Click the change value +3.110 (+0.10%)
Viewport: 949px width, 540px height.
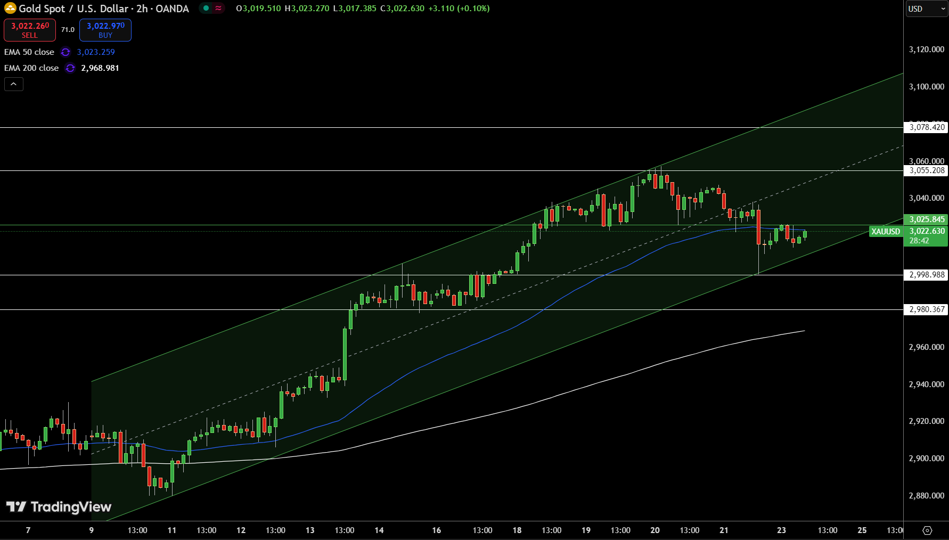click(x=459, y=9)
